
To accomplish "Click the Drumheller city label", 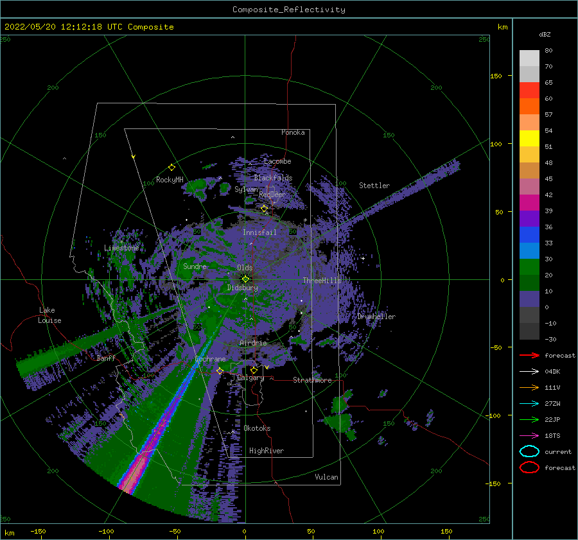I will point(376,317).
